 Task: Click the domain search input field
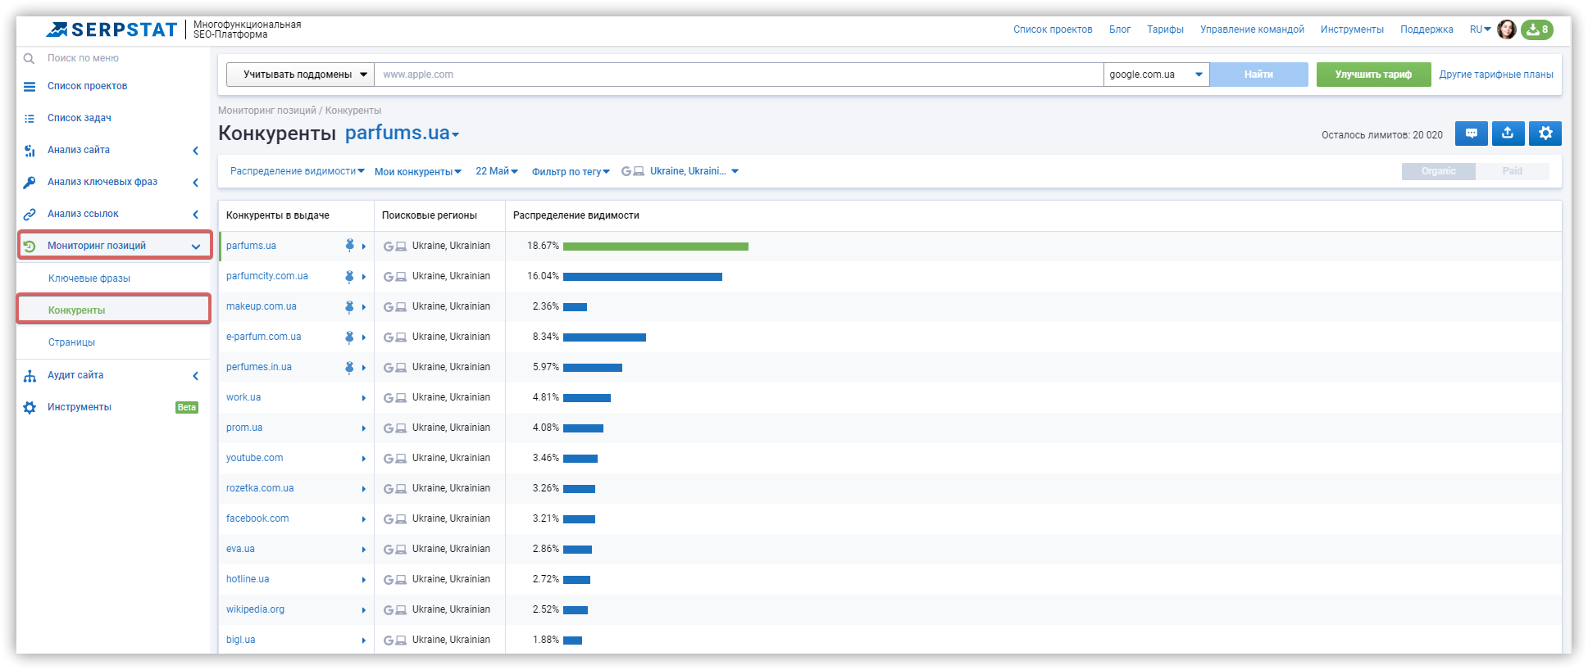[x=739, y=75]
